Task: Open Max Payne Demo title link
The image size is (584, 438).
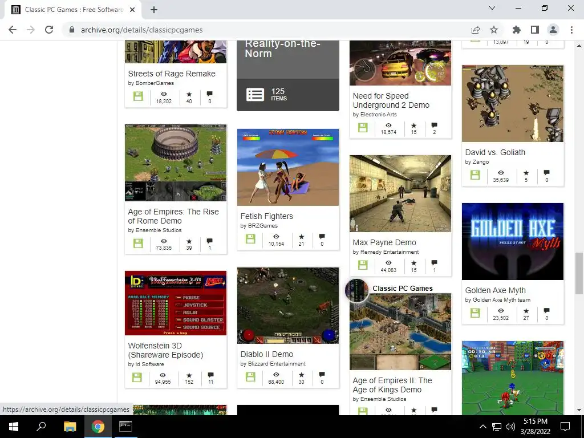Action: click(384, 242)
